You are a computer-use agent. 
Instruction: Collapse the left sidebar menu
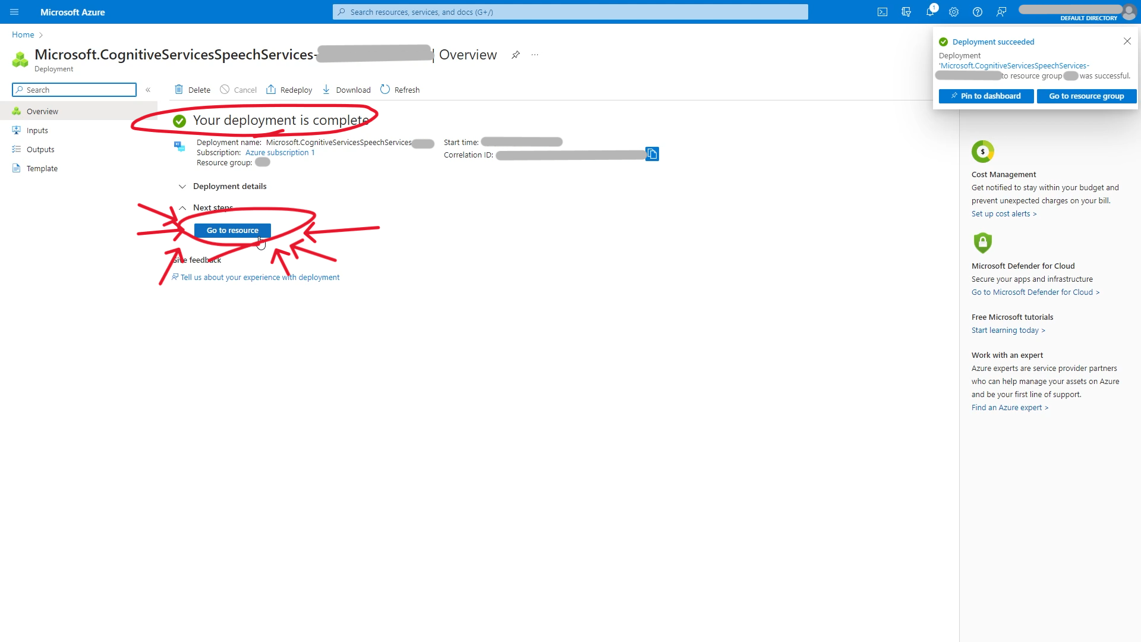pyautogui.click(x=148, y=90)
